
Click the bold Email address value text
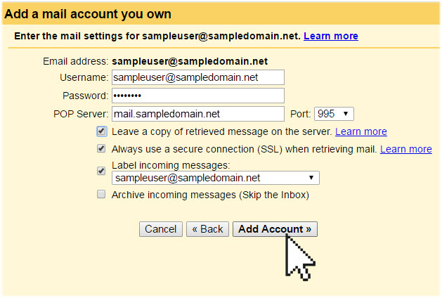click(190, 61)
